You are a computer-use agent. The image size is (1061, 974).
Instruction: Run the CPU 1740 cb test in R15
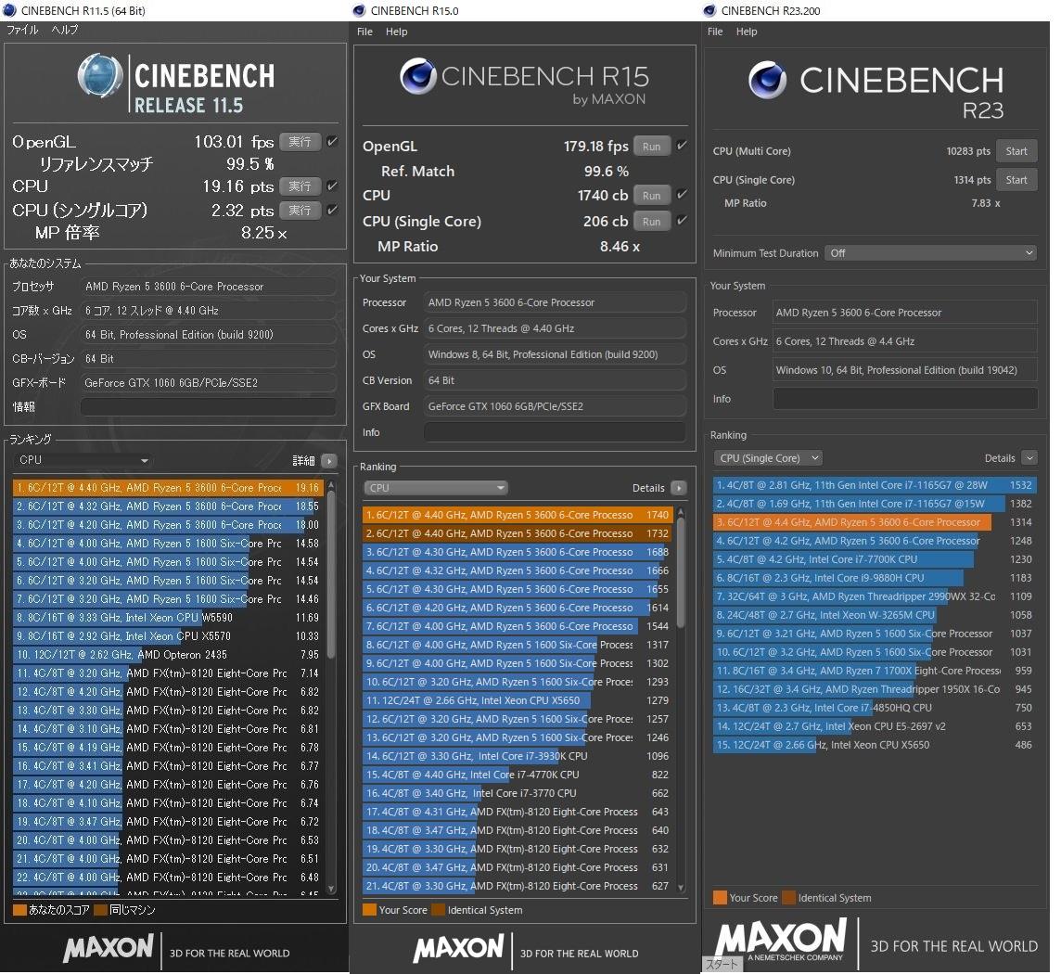coord(652,195)
